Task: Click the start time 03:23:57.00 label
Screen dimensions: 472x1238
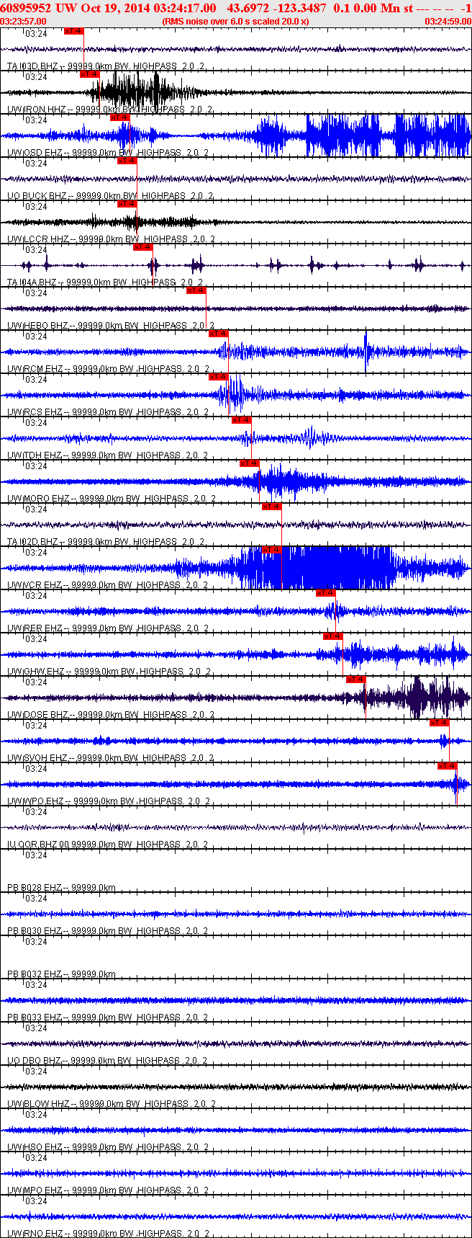Action: tap(24, 22)
